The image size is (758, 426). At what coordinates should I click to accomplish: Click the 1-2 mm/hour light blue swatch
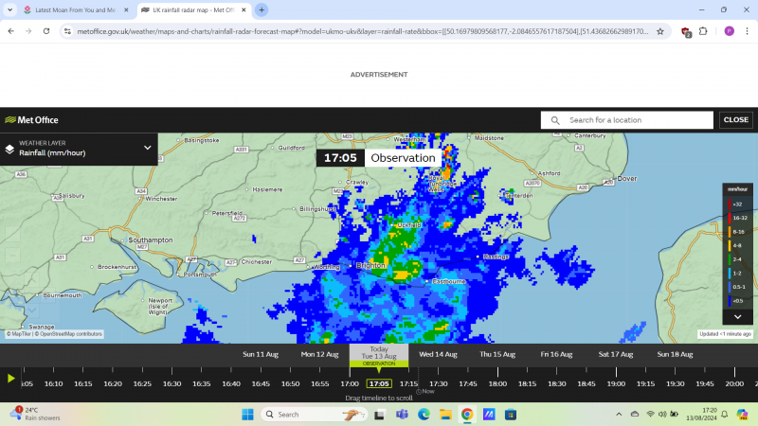tap(730, 274)
